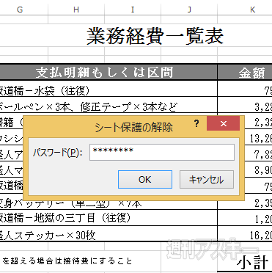Focus the パスワード input field
This screenshot has width=272, height=273.
[x=162, y=152]
